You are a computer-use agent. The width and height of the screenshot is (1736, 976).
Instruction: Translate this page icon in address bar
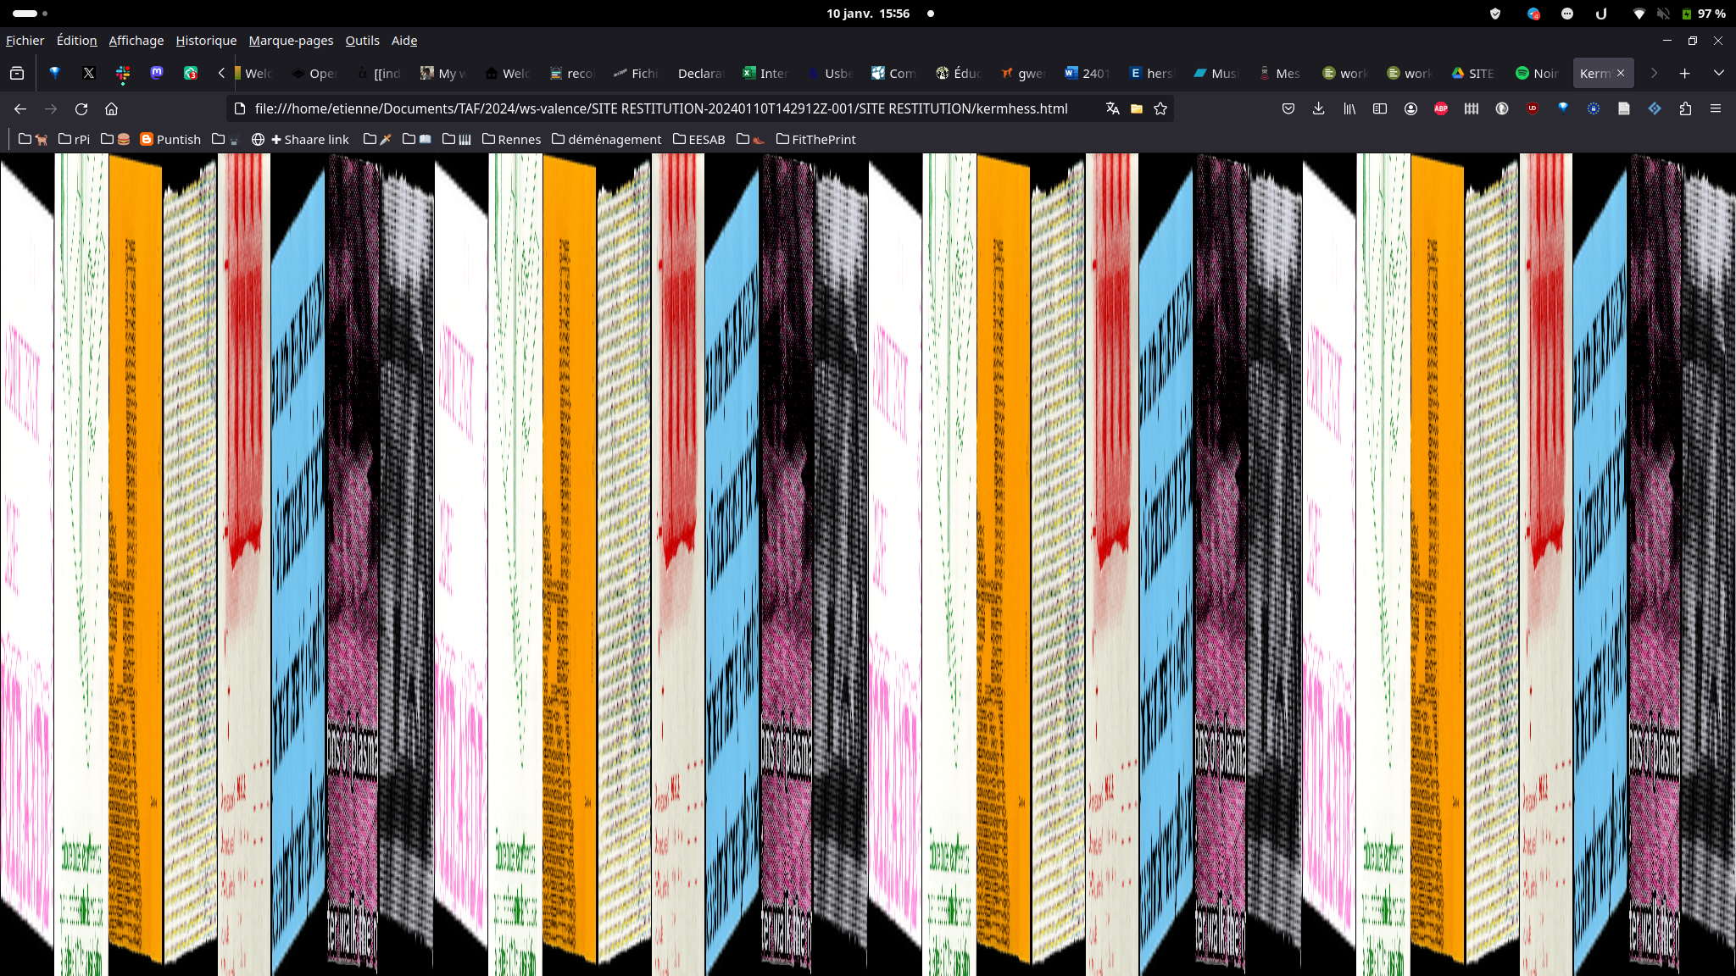(1112, 108)
